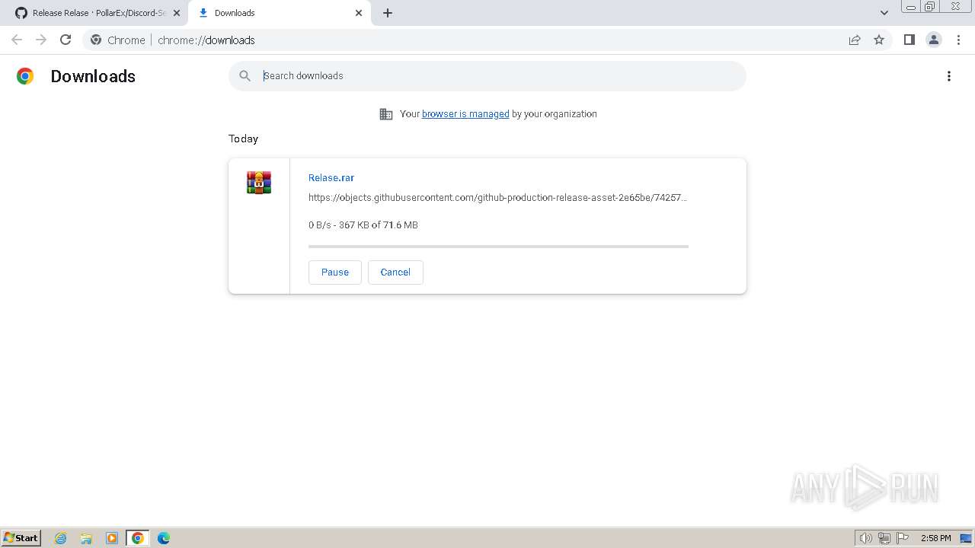Open the media player taskbar icon
The width and height of the screenshot is (975, 548).
tap(112, 538)
